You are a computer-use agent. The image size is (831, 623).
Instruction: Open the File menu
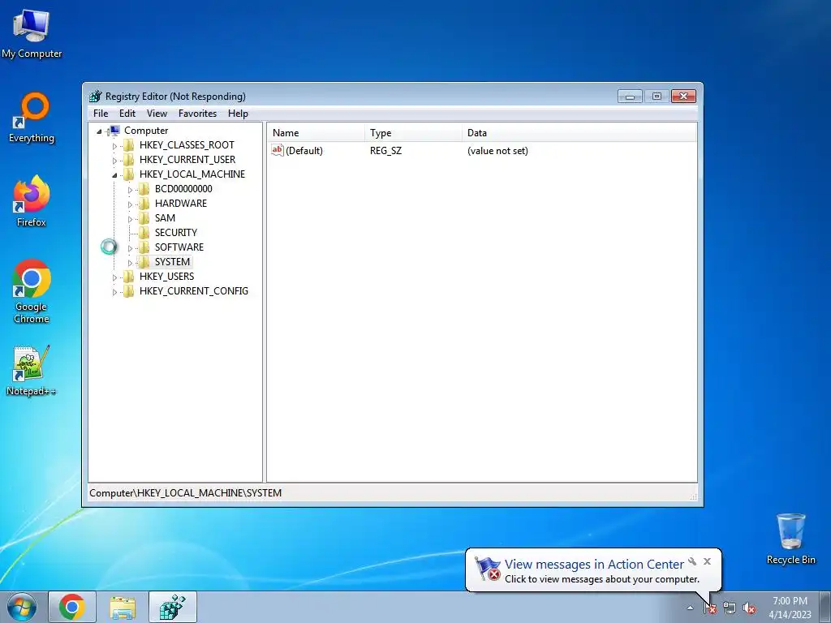point(100,114)
